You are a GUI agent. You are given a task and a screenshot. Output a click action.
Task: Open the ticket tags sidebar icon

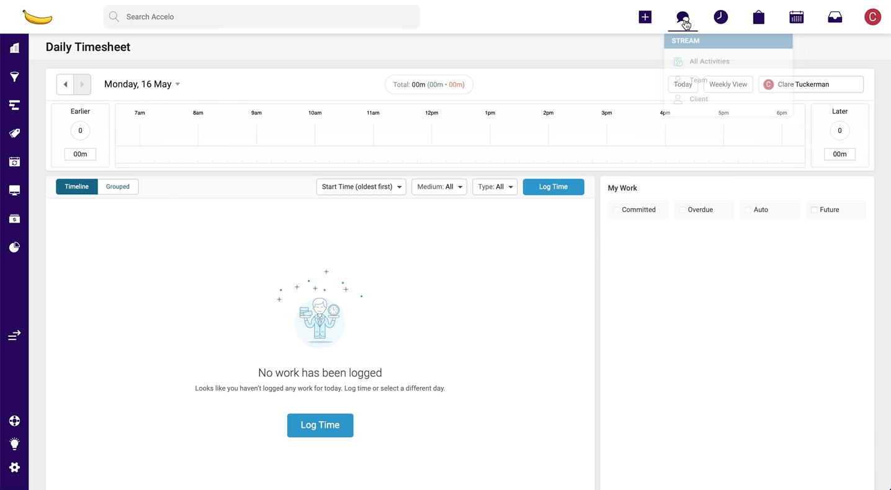(x=14, y=133)
